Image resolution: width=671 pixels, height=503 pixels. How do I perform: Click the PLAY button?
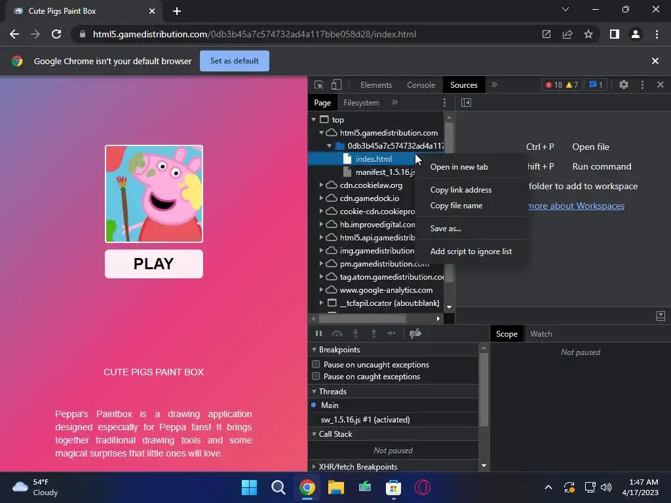pyautogui.click(x=153, y=263)
